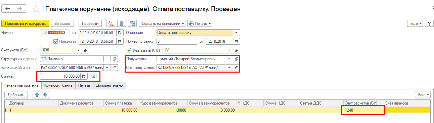
Task: Expand the Банковский счет dropdown
Action: coord(107,68)
